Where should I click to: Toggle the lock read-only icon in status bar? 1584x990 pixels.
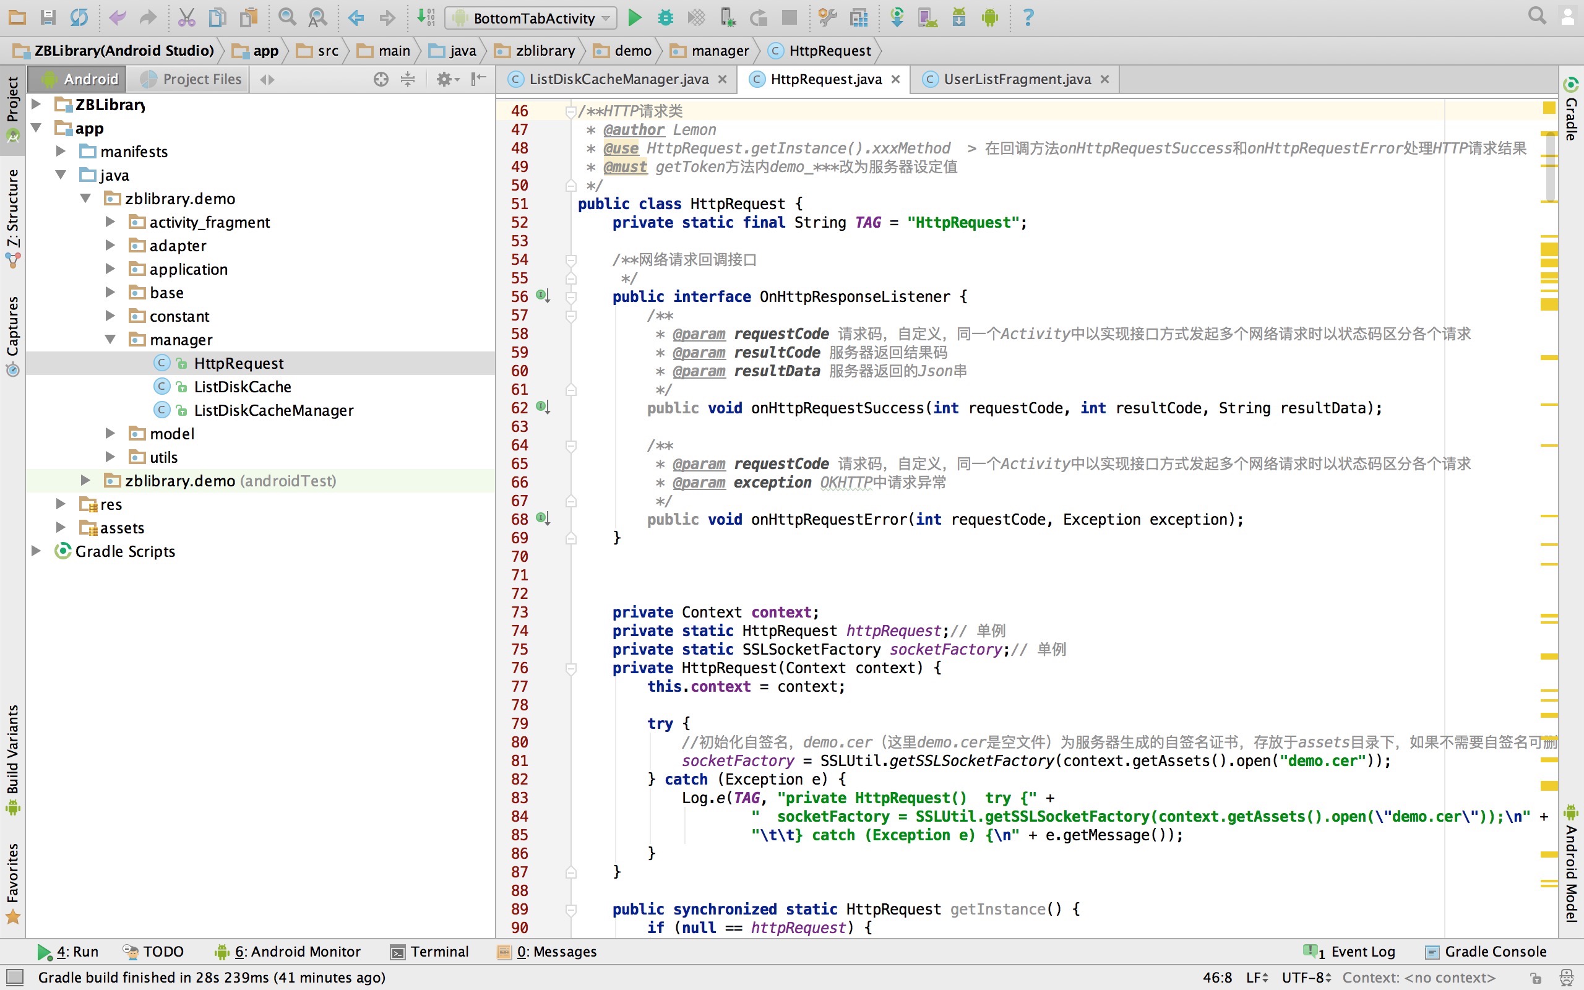(1536, 978)
